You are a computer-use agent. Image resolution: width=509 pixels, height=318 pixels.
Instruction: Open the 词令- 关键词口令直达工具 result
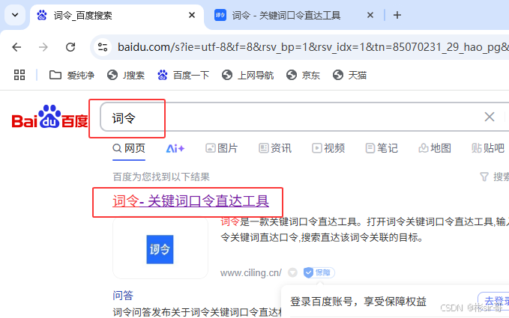click(190, 201)
